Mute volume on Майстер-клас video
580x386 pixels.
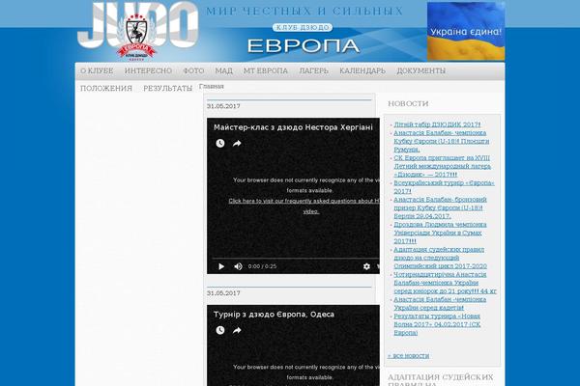[x=238, y=266]
